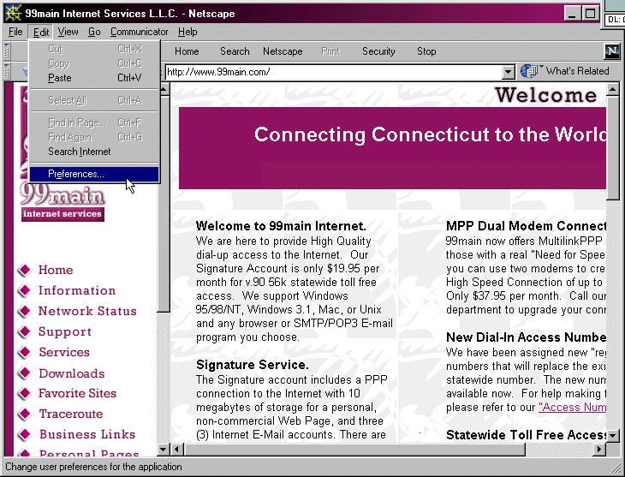The width and height of the screenshot is (625, 477).
Task: Click the What's Related button label
Action: [x=577, y=71]
